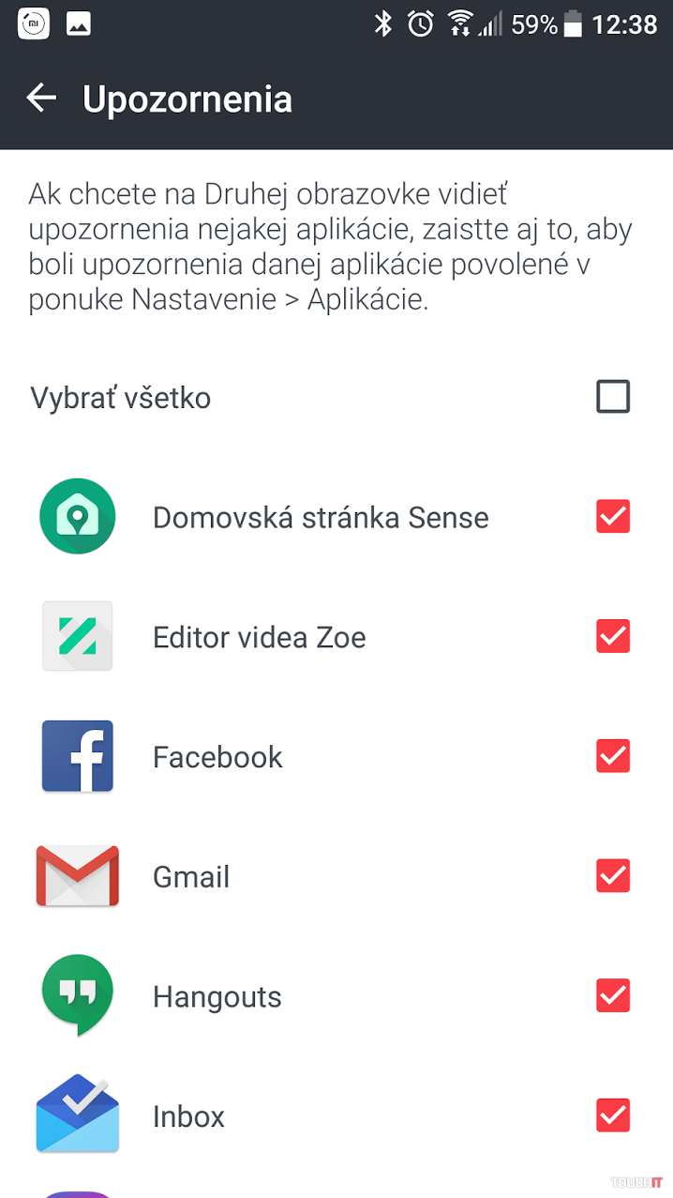Uncheck the Inbox checkbox
Screen dimensions: 673x1198
coord(613,1115)
